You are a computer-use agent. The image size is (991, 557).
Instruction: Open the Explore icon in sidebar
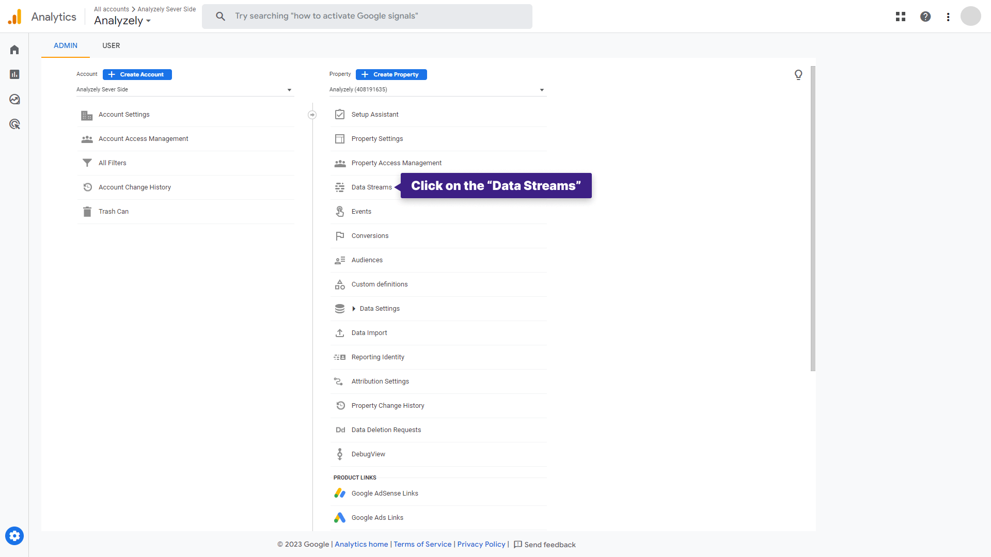pyautogui.click(x=14, y=99)
